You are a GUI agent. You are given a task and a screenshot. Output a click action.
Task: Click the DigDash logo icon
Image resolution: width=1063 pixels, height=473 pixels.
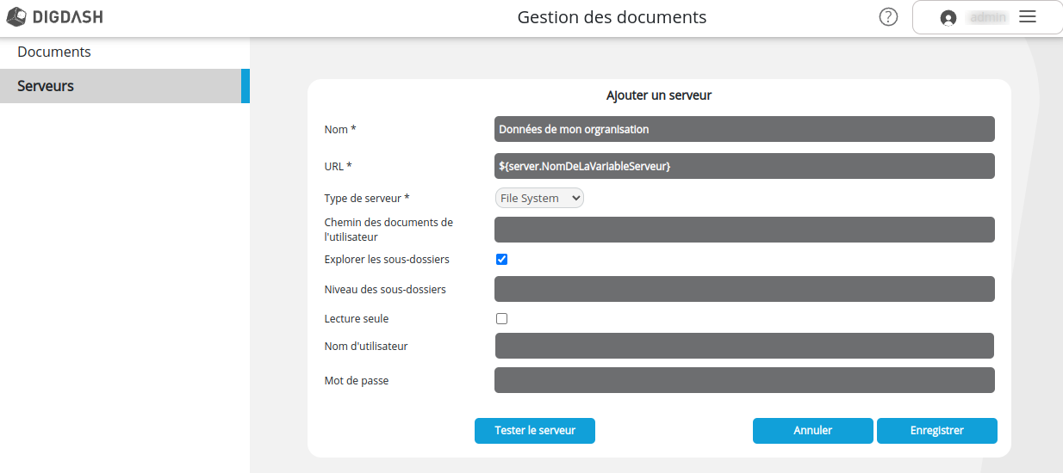click(x=16, y=17)
